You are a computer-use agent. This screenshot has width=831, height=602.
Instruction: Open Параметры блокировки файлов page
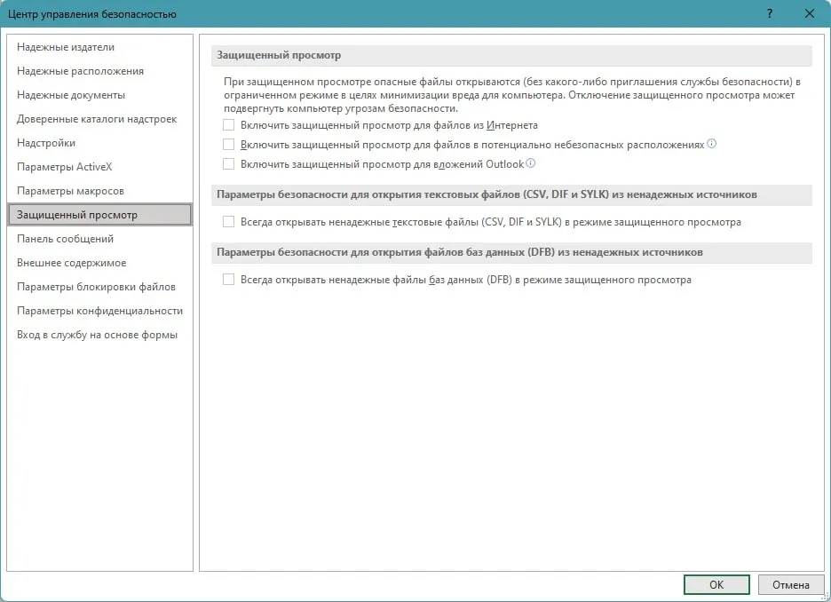click(x=96, y=287)
